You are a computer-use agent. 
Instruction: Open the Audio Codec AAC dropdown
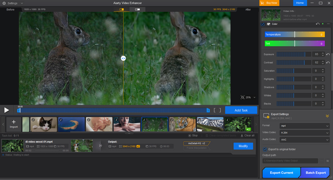pyautogui.click(x=304, y=140)
